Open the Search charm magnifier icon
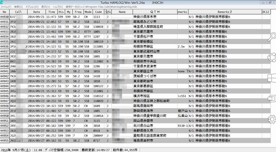 [x=272, y=37]
